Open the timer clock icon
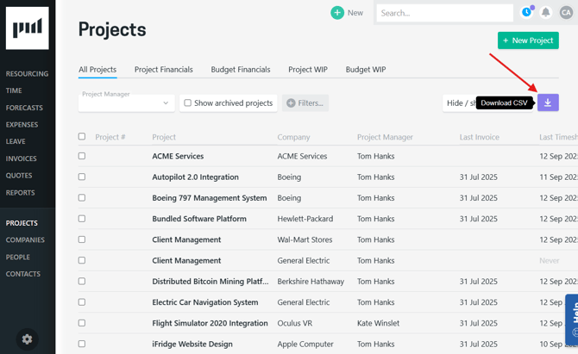578x354 pixels. pos(526,12)
